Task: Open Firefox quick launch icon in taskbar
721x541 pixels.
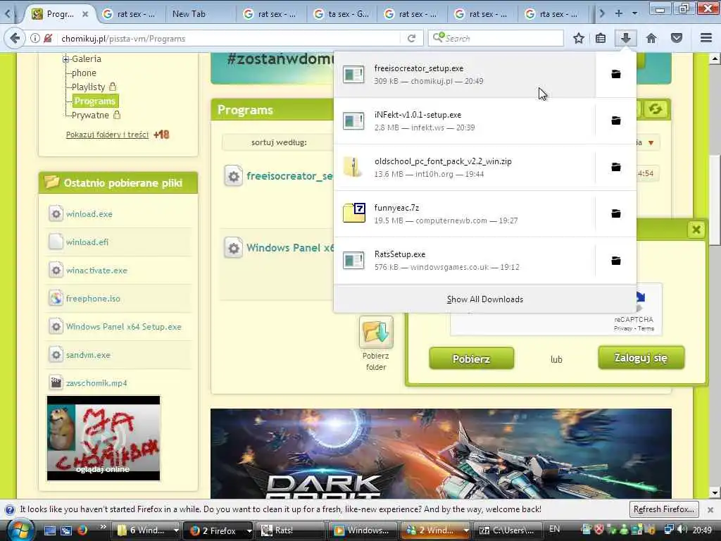Action: point(82,530)
